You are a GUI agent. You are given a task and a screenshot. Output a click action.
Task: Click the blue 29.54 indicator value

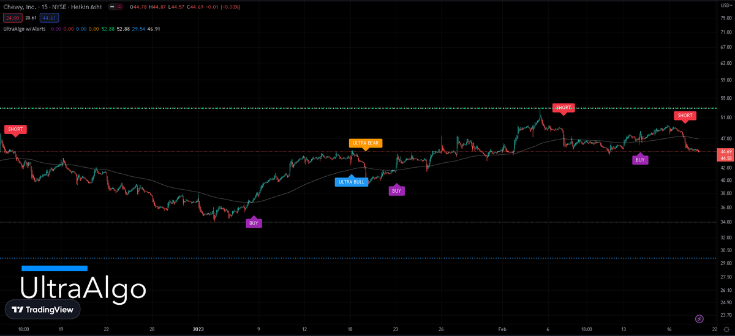click(138, 28)
